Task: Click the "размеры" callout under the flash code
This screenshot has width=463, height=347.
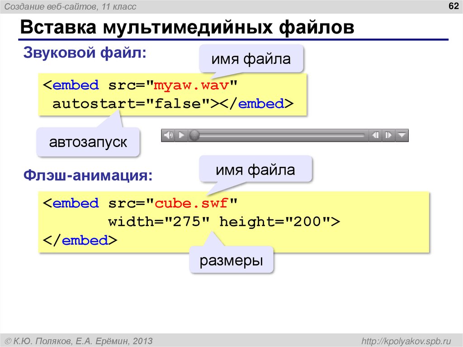Action: coord(232,260)
